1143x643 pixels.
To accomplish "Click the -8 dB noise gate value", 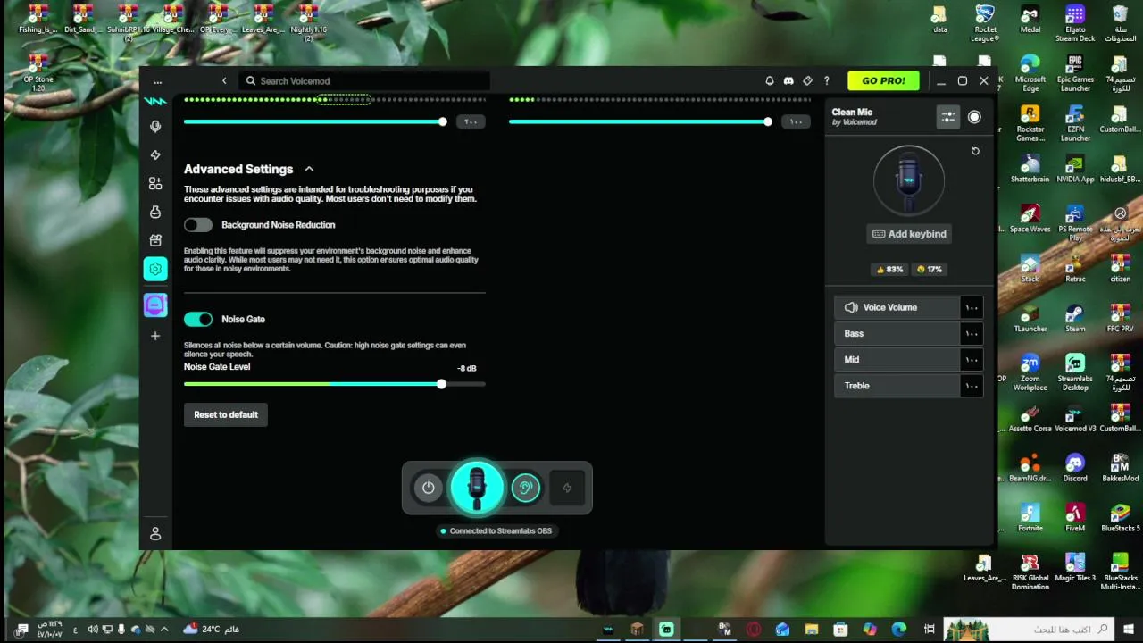I will tap(467, 368).
